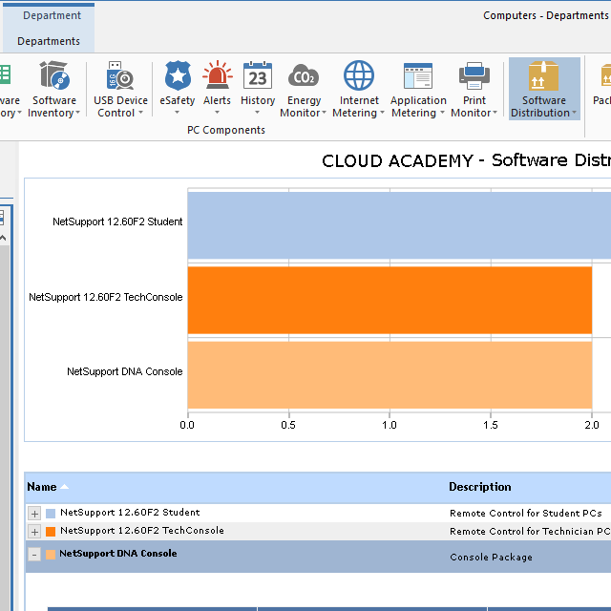This screenshot has width=611, height=611.
Task: Click the Departments group label
Action: click(x=49, y=41)
